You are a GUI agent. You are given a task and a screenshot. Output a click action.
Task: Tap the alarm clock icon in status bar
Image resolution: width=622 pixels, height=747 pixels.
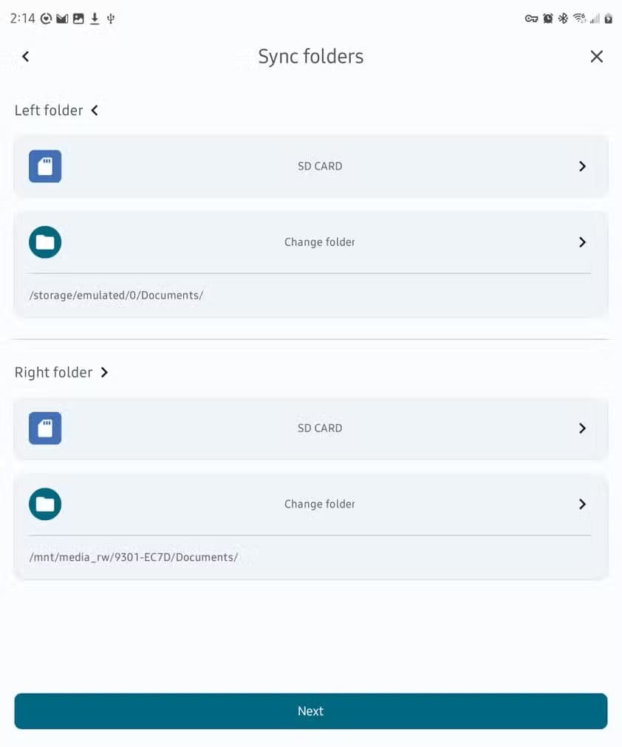(549, 18)
